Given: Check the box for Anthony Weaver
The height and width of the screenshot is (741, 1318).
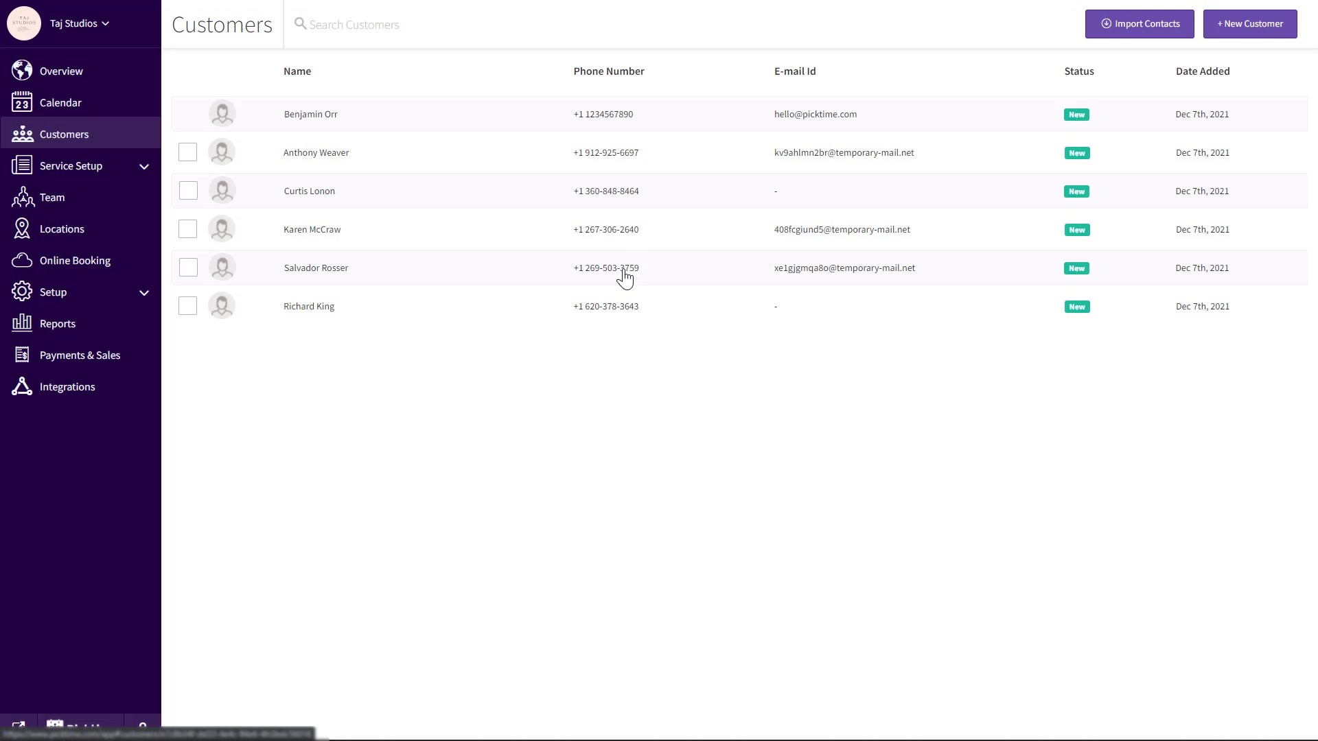Looking at the screenshot, I should click(x=187, y=152).
